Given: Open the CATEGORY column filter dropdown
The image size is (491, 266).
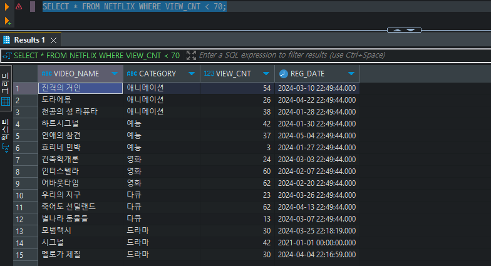Looking at the screenshot, I should coord(192,74).
